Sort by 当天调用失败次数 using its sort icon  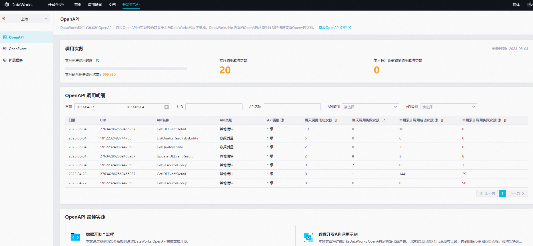pos(384,120)
